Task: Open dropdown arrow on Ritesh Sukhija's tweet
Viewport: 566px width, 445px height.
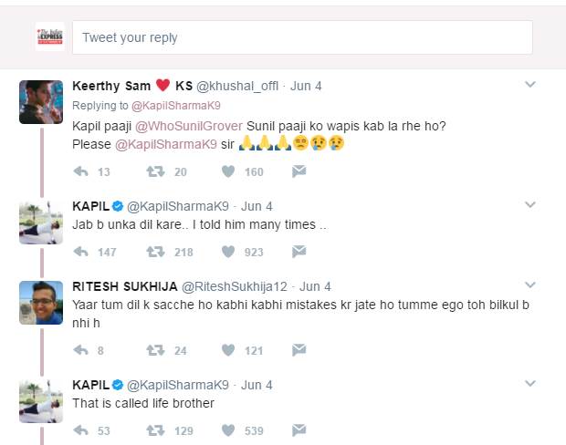Action: [x=529, y=285]
